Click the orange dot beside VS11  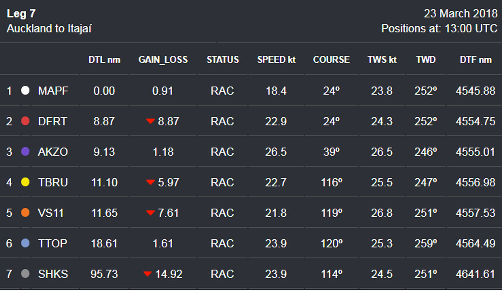tap(25, 213)
